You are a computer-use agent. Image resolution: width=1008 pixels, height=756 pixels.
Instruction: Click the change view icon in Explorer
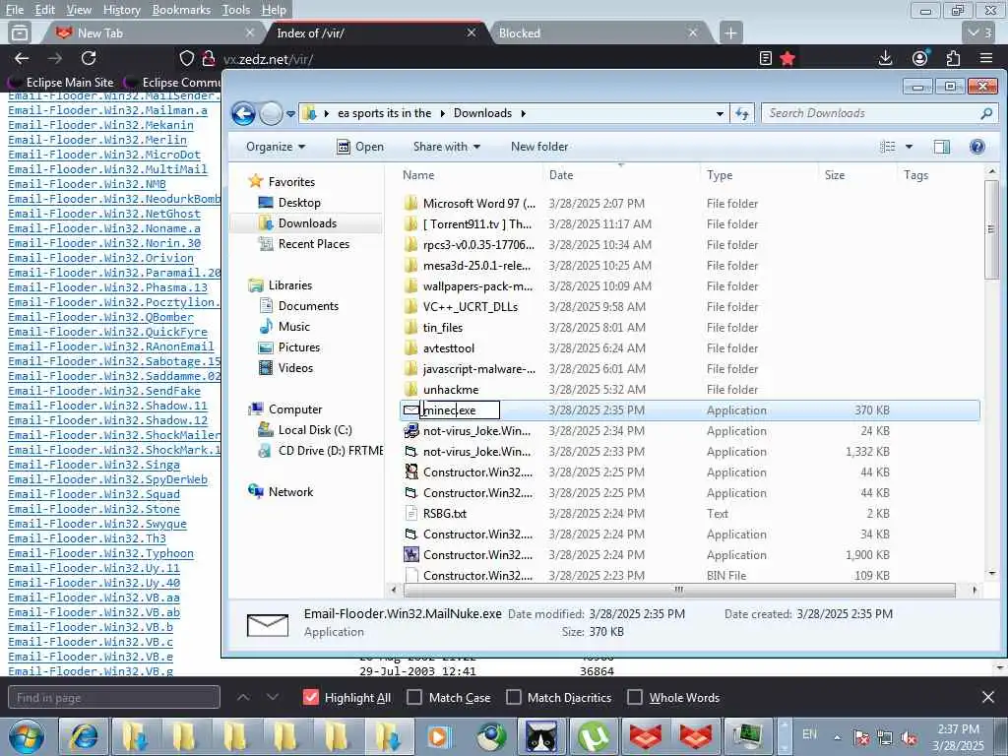[x=888, y=147]
